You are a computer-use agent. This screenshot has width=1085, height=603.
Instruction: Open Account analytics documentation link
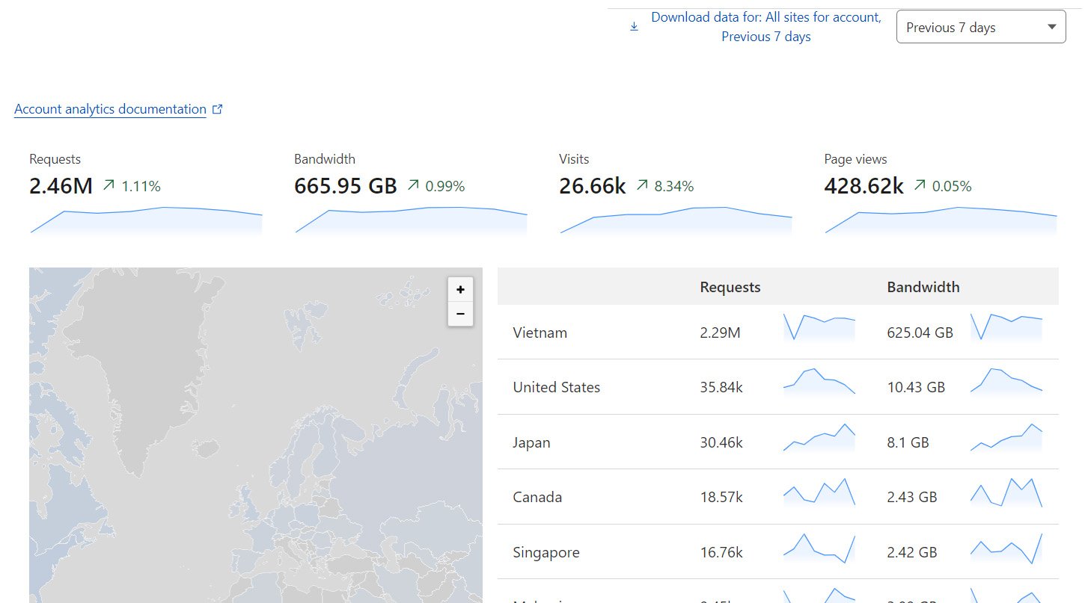pyautogui.click(x=110, y=109)
